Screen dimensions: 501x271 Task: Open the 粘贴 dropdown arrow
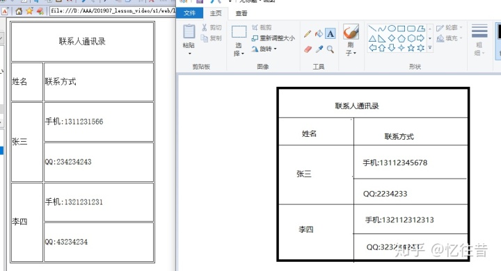pos(189,54)
